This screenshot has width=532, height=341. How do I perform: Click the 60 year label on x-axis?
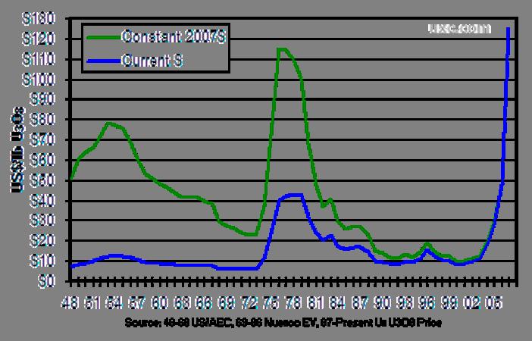tap(159, 303)
